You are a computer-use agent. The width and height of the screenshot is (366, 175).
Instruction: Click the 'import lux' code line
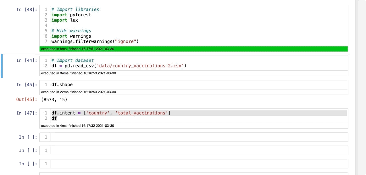click(64, 20)
